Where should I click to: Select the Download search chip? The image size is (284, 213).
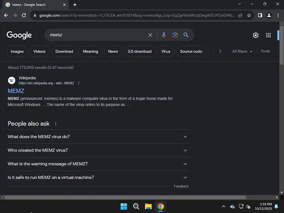tap(64, 51)
